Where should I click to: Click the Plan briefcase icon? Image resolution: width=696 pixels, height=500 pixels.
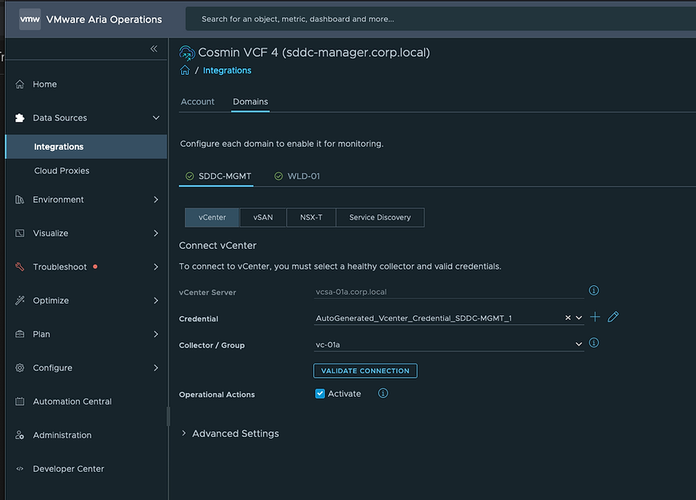point(20,334)
